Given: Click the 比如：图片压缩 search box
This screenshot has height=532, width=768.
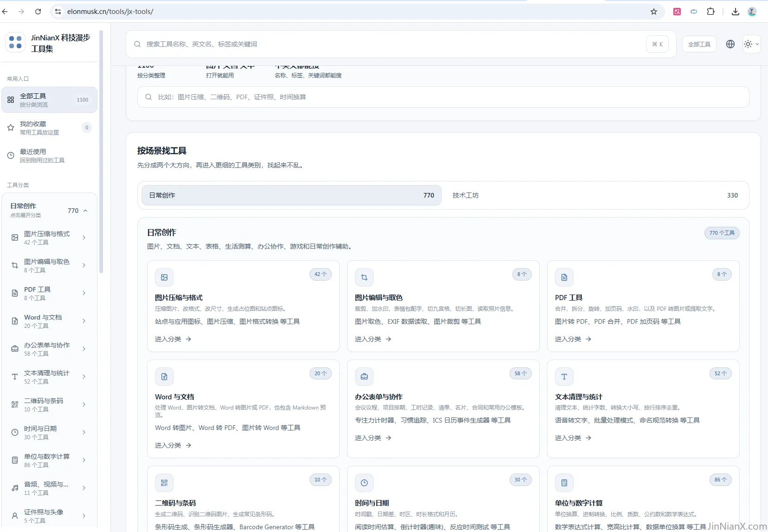Looking at the screenshot, I should (443, 97).
